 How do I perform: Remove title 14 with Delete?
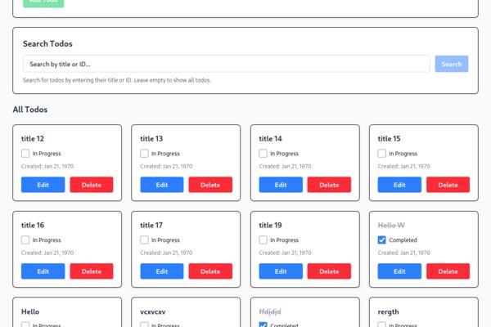[x=329, y=185]
